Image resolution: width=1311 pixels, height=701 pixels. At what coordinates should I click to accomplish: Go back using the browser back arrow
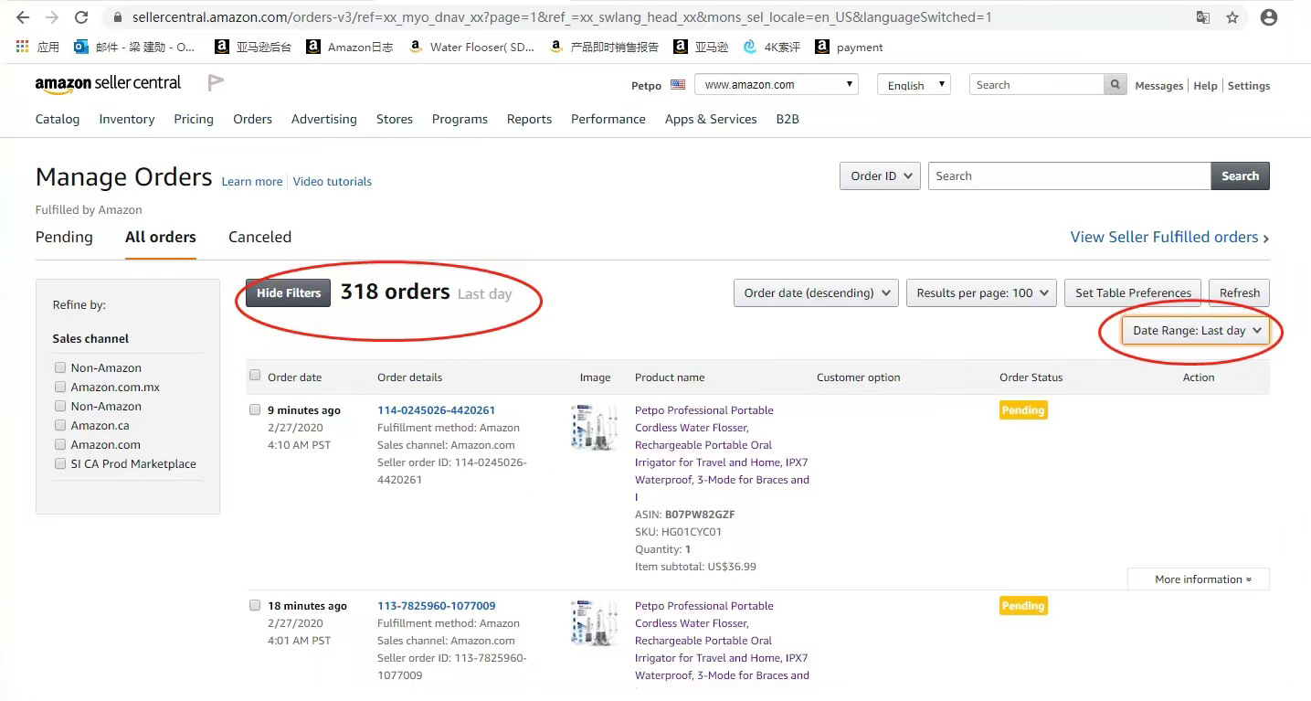23,17
